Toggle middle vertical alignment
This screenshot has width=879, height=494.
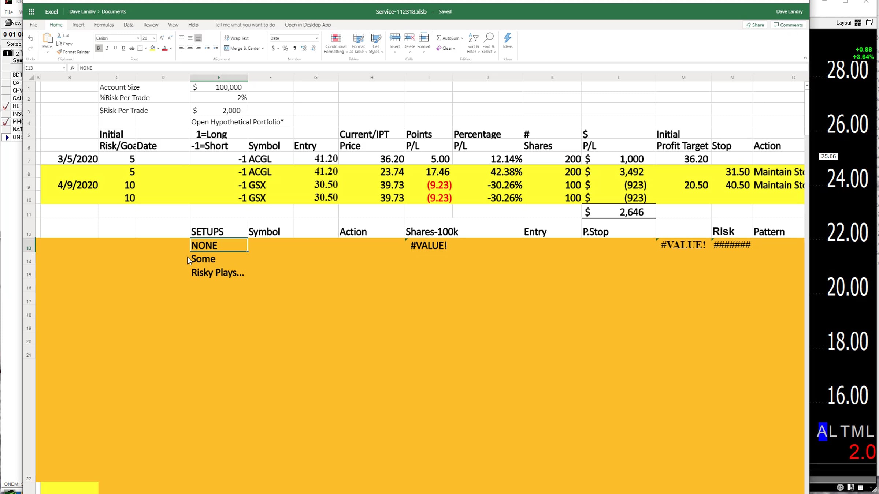[x=190, y=38]
